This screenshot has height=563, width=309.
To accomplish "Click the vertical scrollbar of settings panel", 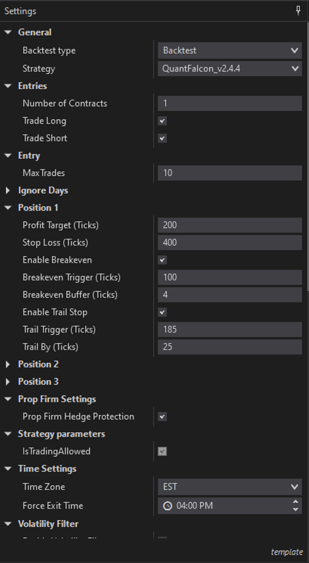I will pyautogui.click(x=307, y=151).
